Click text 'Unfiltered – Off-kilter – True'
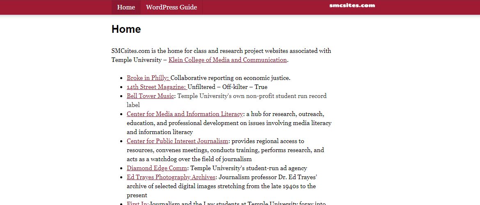 click(227, 87)
